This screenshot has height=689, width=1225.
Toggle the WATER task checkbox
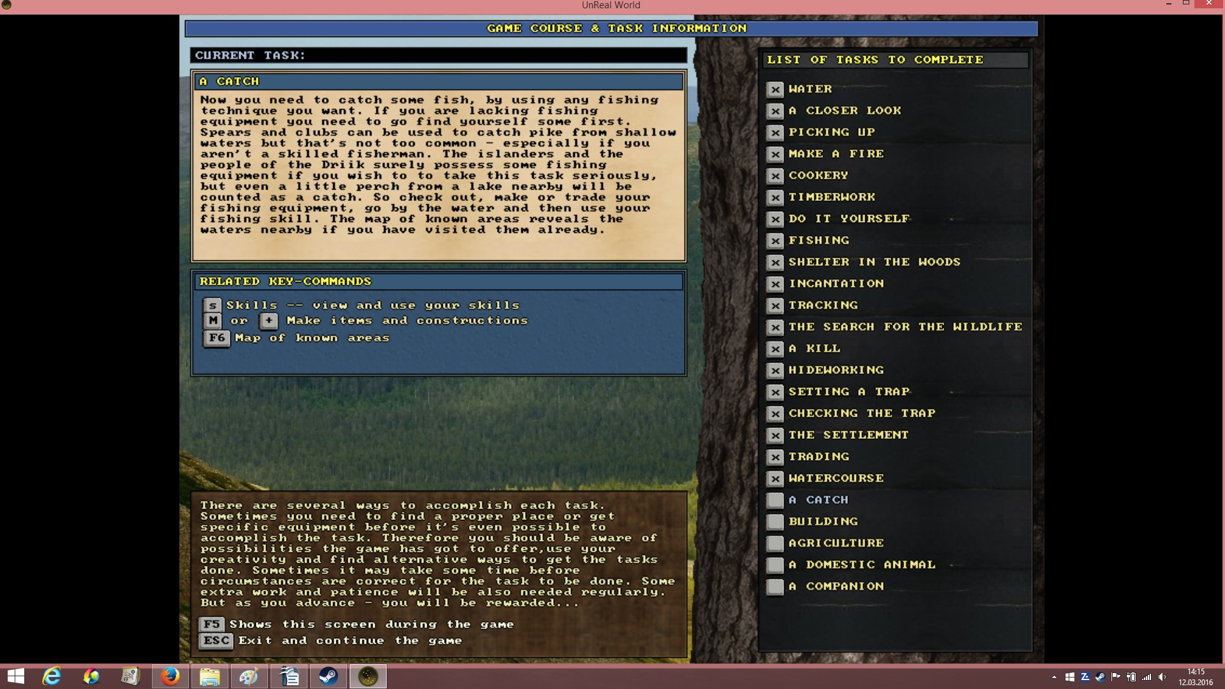775,89
